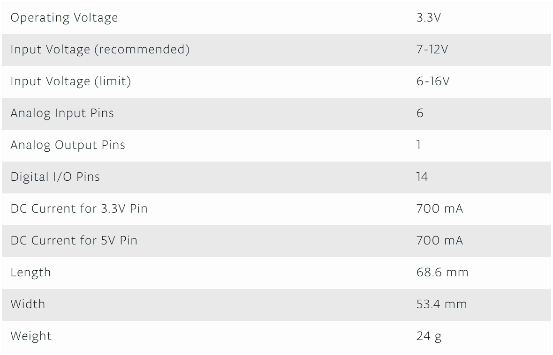Viewport: 553px width, 355px height.
Task: Click the Digital I/O Pins label
Action: [x=55, y=177]
